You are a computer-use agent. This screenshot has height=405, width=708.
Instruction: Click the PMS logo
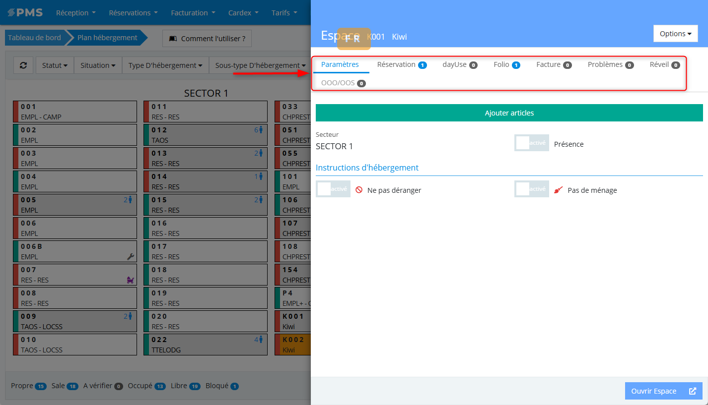click(x=25, y=12)
